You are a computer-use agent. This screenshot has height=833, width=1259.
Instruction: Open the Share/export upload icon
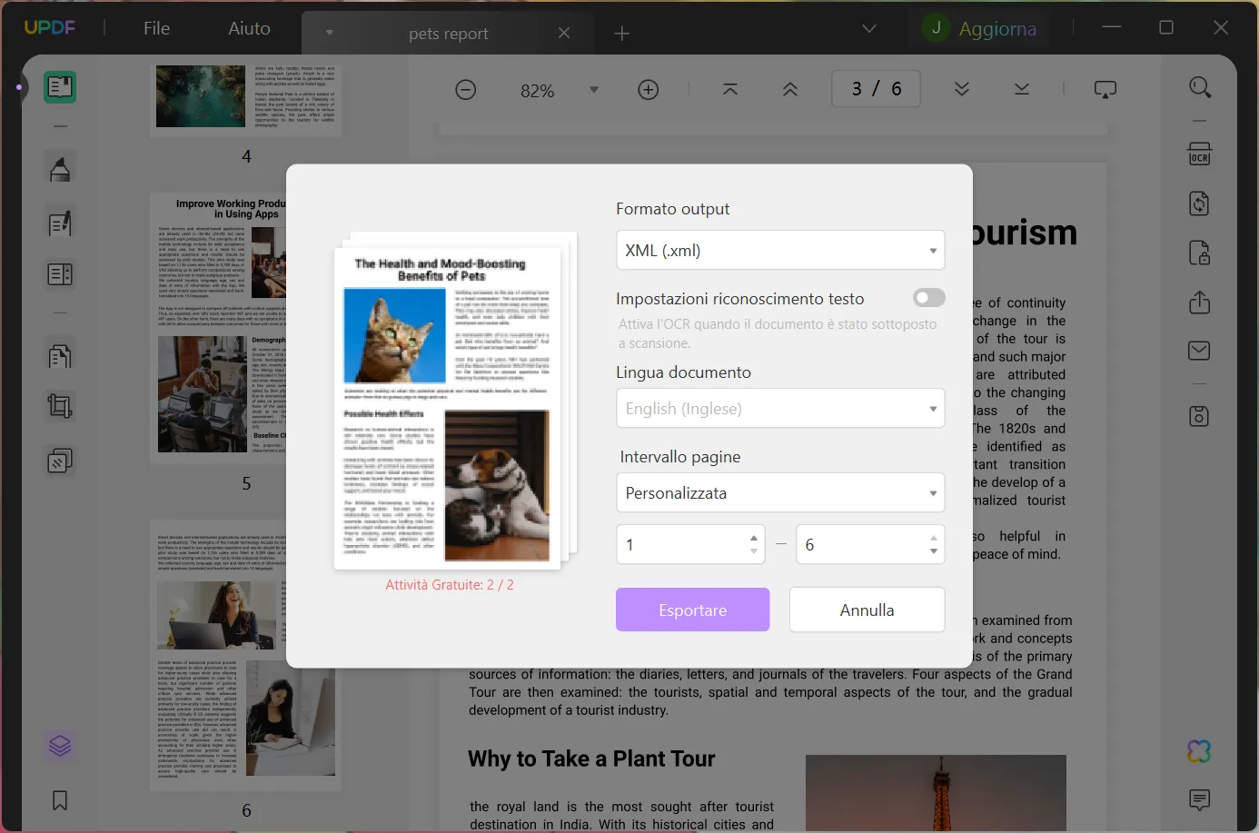pyautogui.click(x=1200, y=302)
